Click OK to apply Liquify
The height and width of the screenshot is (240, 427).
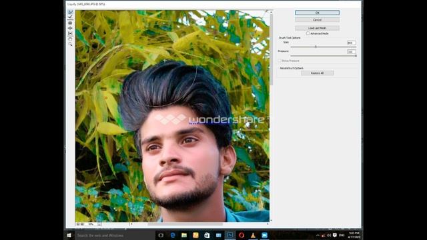(318, 13)
